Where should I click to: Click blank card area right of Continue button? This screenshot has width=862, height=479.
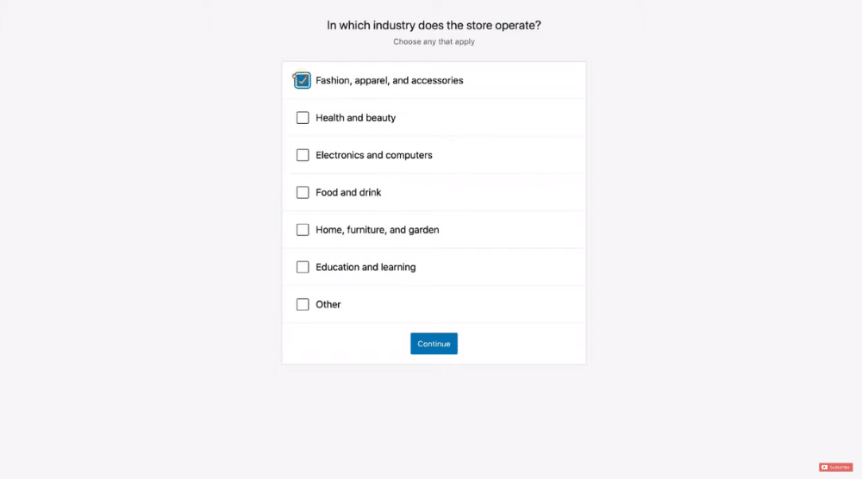tap(522, 344)
